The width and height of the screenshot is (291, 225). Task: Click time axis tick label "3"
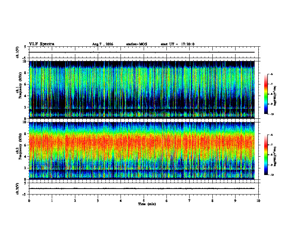[x=98, y=201]
